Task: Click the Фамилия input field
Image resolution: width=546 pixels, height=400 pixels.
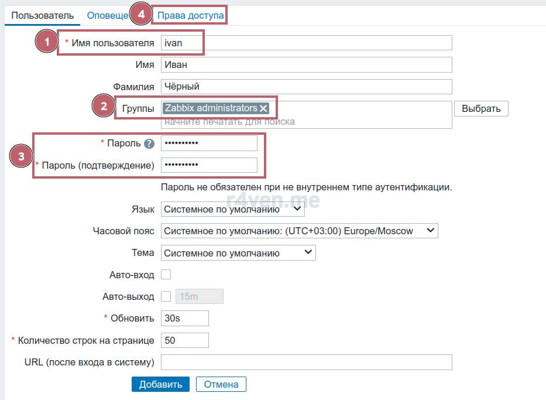Action: (x=306, y=86)
